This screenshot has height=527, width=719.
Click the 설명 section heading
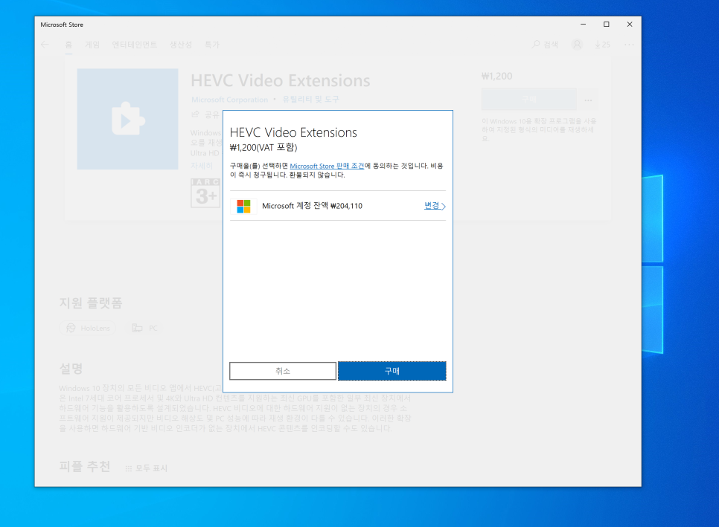71,369
